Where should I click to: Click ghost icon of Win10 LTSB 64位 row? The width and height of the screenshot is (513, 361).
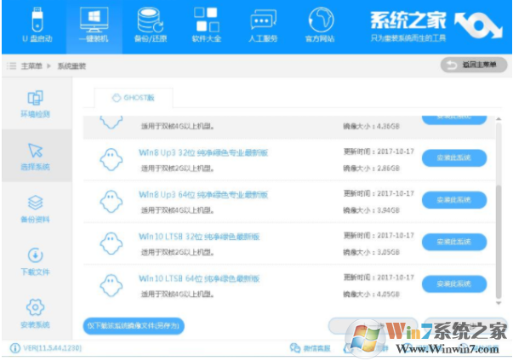tap(111, 285)
